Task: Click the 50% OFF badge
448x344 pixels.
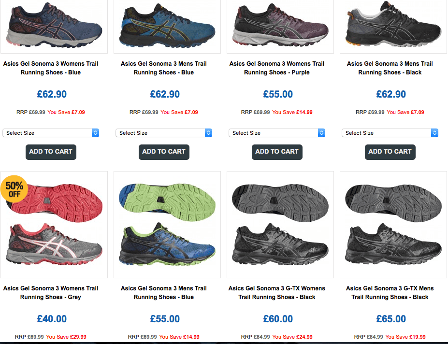Action: pos(14,189)
